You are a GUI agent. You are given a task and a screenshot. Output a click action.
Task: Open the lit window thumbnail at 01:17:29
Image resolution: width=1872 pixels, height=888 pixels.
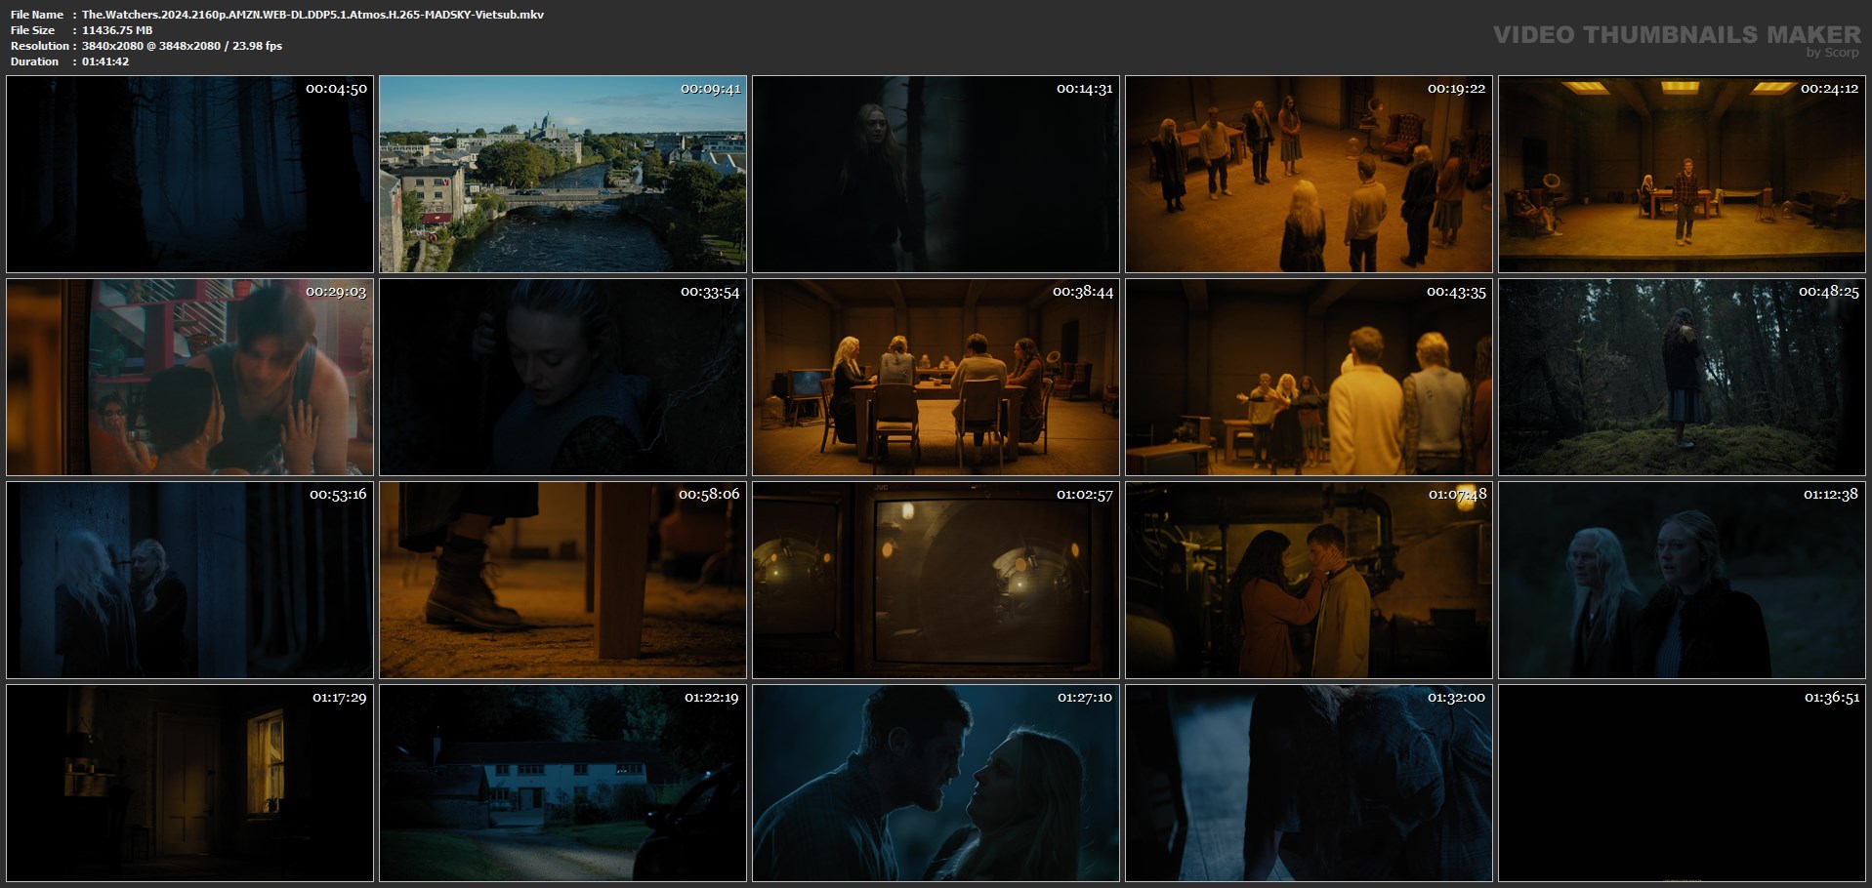tap(189, 783)
